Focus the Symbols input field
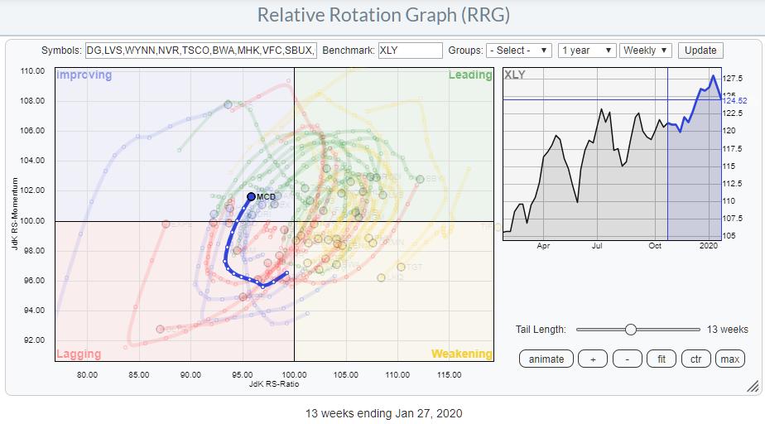 [x=200, y=51]
